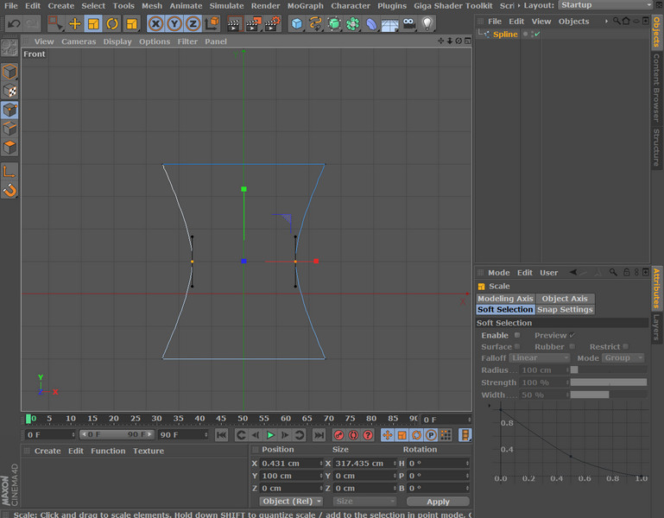Click the Undo arrow icon
664x518 pixels.
[15, 23]
